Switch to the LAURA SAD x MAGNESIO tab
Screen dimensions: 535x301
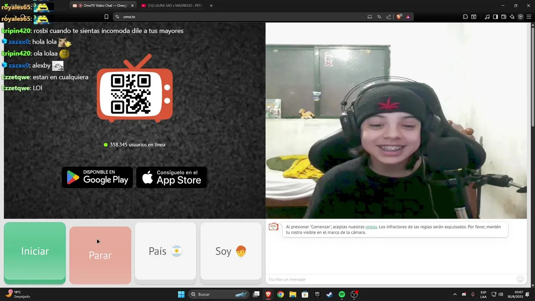tap(171, 5)
